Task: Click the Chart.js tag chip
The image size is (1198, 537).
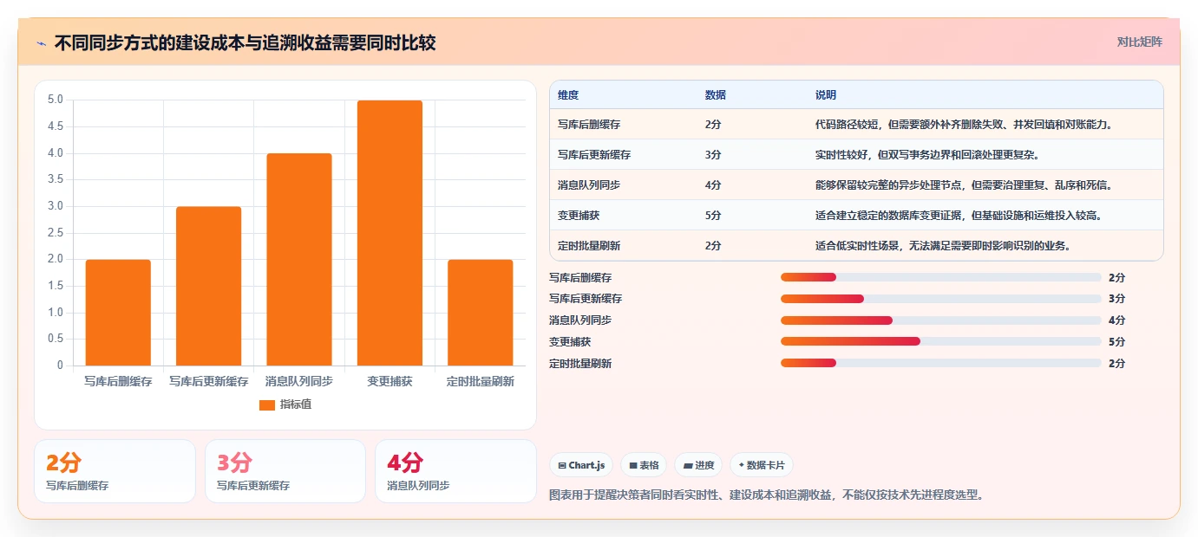Action: (581, 465)
